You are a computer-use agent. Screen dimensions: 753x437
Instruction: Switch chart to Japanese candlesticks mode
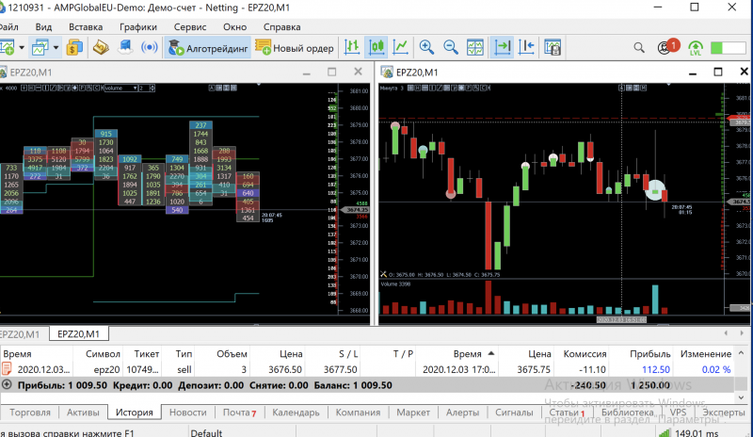376,47
